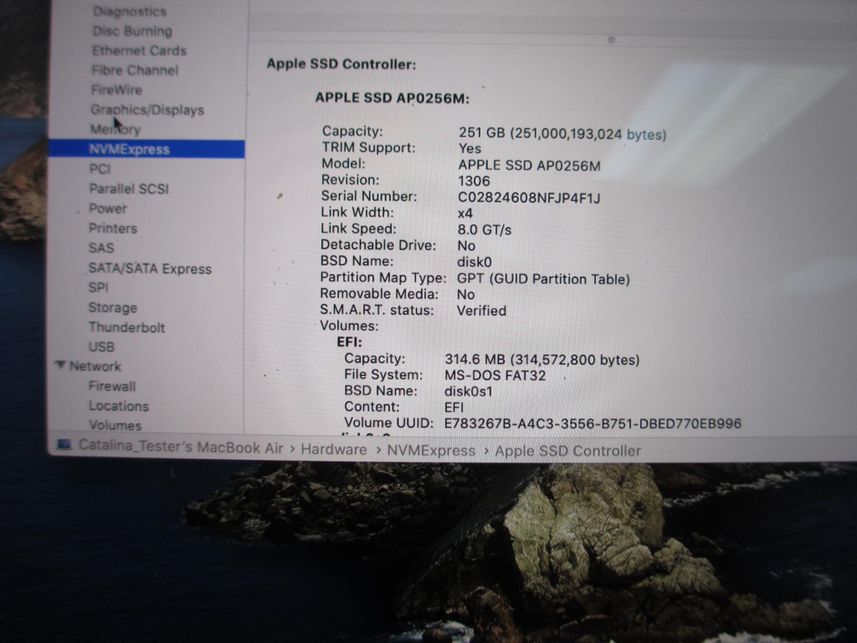Screen dimensions: 857x643
Task: Click the Revision value 1306
Action: click(474, 181)
